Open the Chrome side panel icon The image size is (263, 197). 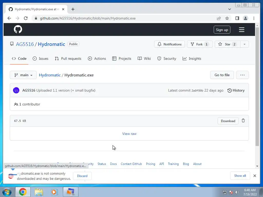click(x=237, y=18)
